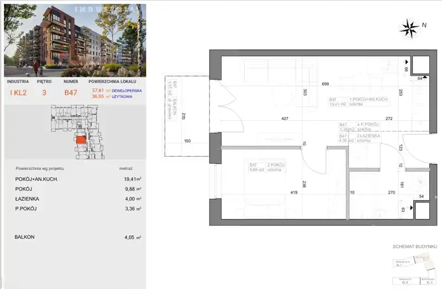Click the orange highlighted unit on floor map
This screenshot has width=442, height=289.
[x=81, y=140]
